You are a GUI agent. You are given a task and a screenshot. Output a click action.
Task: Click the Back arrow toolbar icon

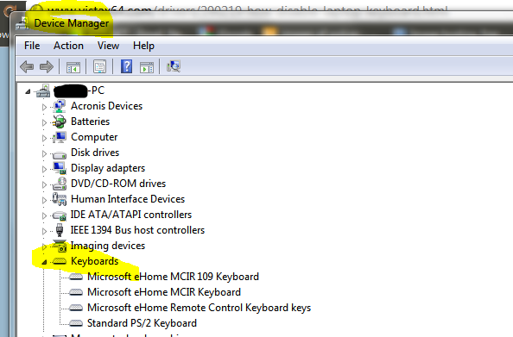(27, 66)
